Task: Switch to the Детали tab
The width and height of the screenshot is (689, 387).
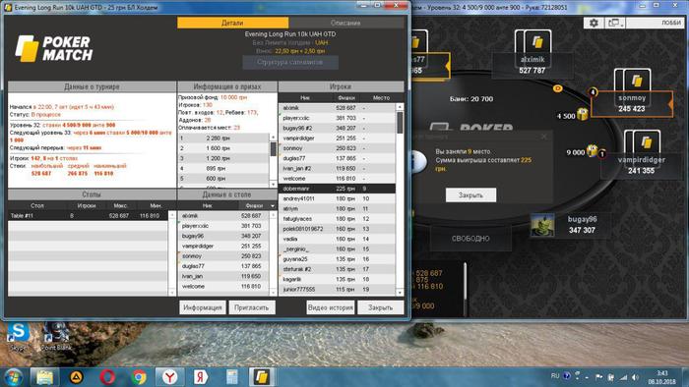Action: 233,23
